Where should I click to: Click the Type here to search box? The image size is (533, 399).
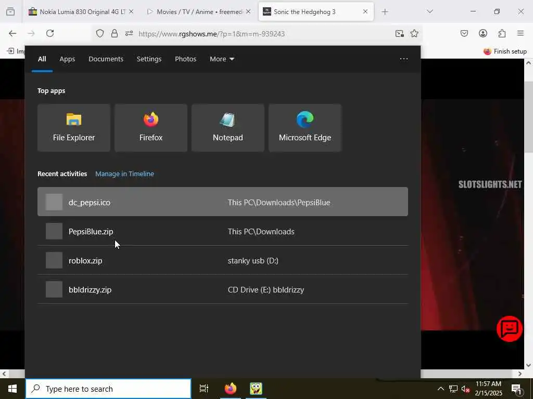[108, 389]
